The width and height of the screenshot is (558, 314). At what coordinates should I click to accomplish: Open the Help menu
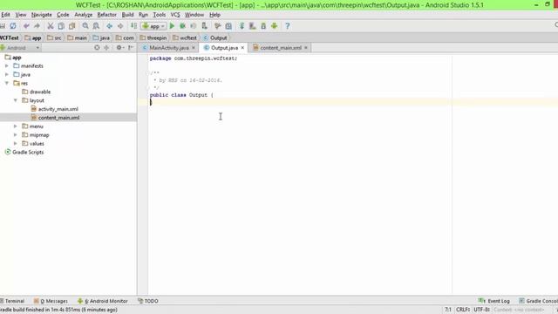coord(214,15)
